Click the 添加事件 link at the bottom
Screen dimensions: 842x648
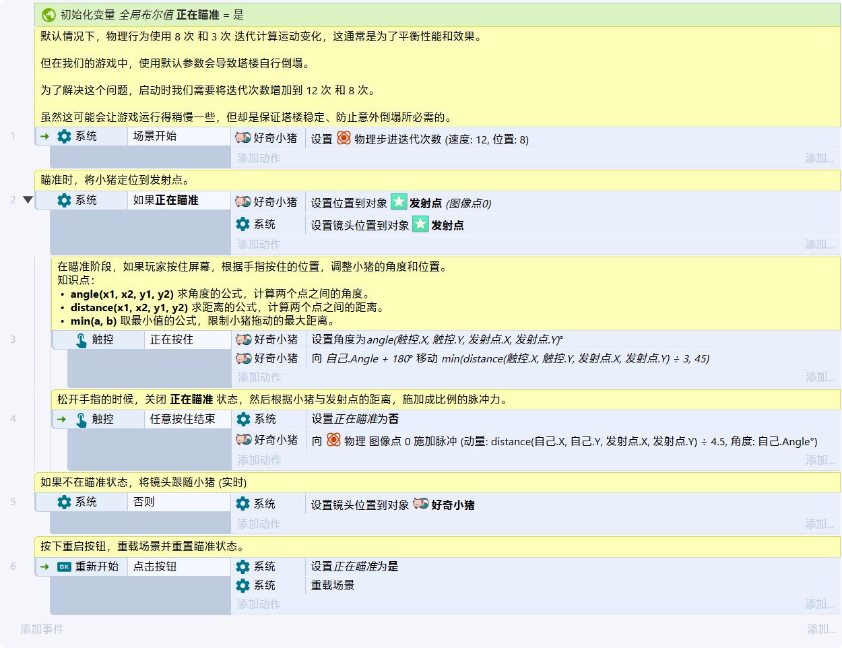point(42,629)
